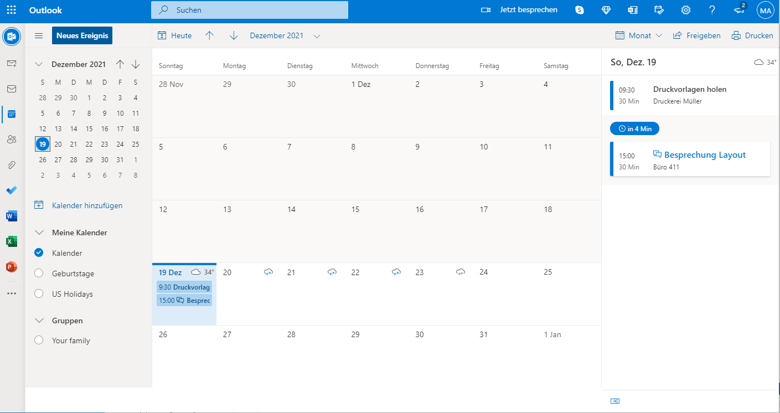
Task: Open Skype from the top bar
Action: click(580, 10)
